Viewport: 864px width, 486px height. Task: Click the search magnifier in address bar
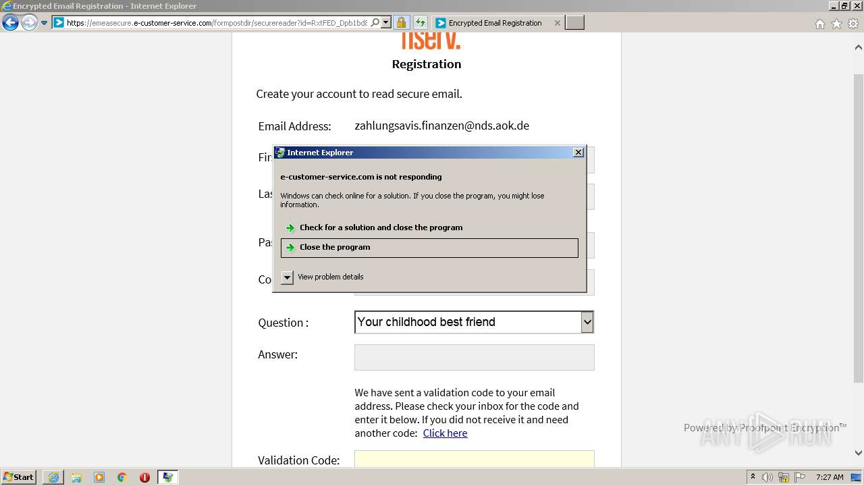point(375,22)
